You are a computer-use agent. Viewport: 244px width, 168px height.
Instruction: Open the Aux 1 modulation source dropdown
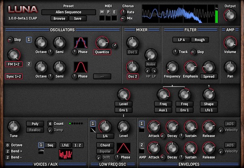pos(163,110)
